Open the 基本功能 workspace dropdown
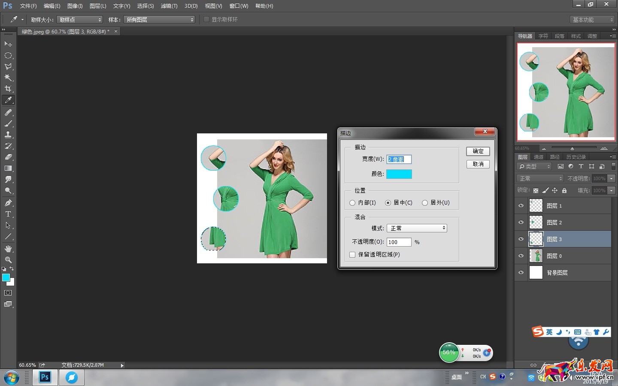Image resolution: width=618 pixels, height=386 pixels. (593, 20)
